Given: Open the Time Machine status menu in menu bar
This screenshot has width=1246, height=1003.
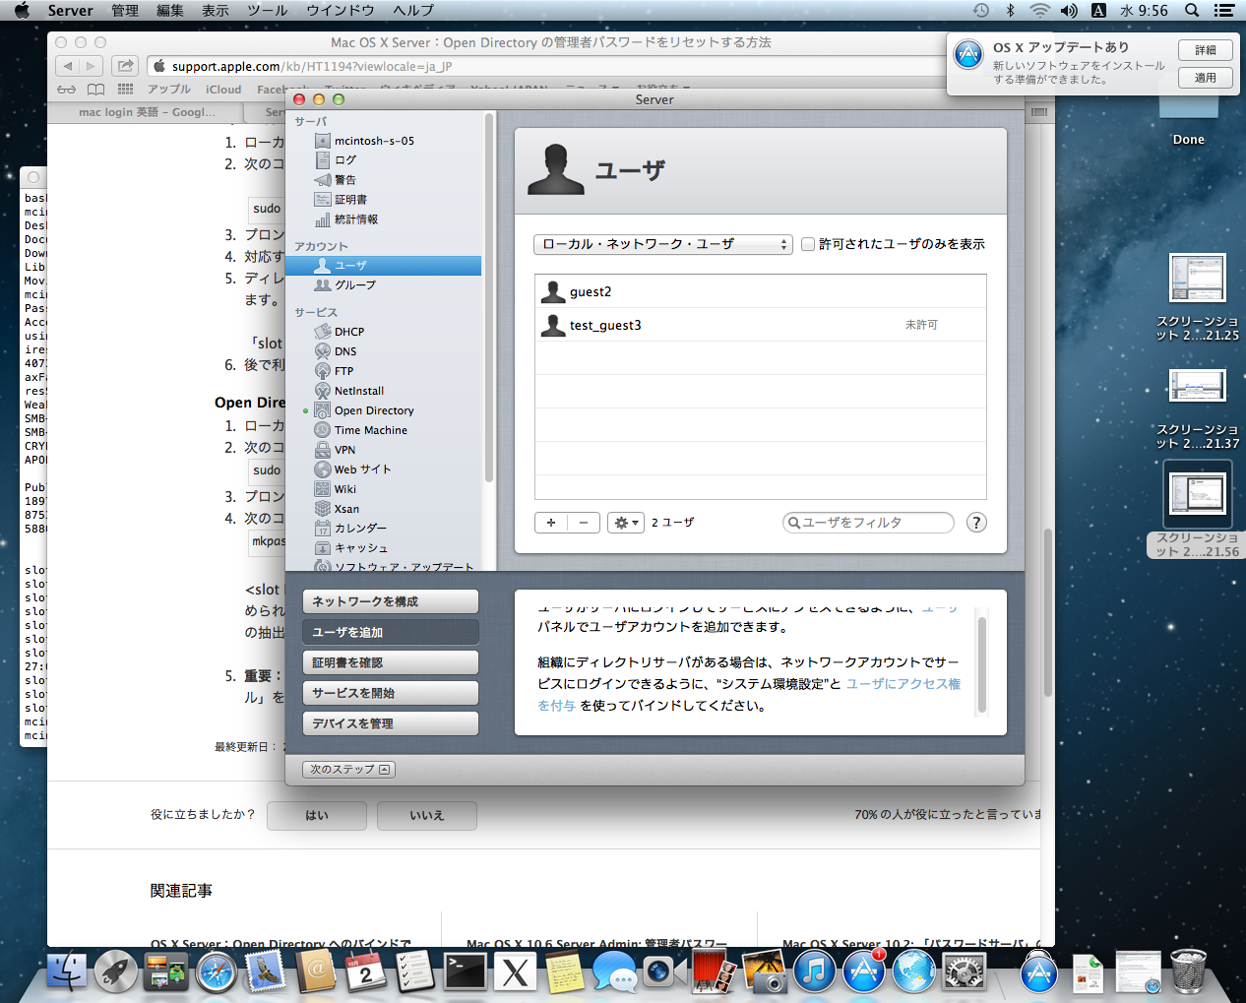Looking at the screenshot, I should [981, 11].
